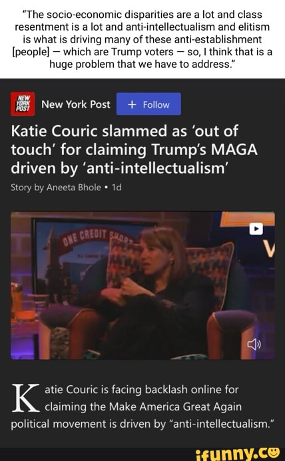Viewport: 285px width, 461px height.
Task: Open the New York Post publisher name
Action: click(x=76, y=104)
